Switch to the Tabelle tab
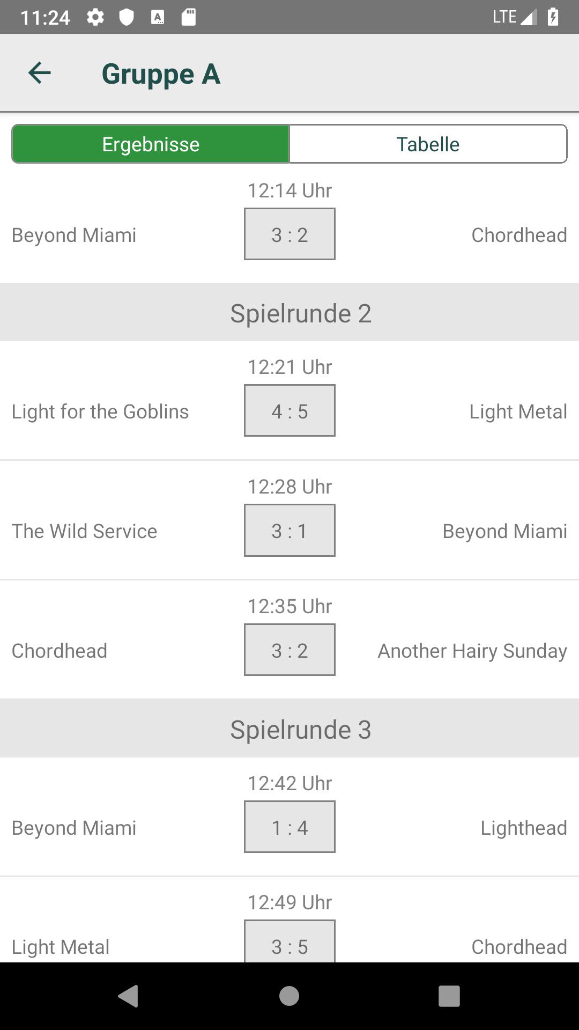 click(x=428, y=144)
